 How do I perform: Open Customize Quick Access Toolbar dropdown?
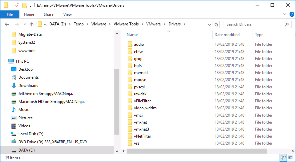(x=30, y=6)
